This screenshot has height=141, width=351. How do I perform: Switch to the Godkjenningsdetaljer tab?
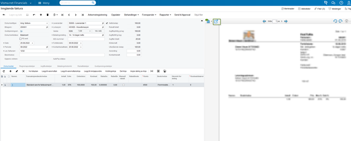[103, 66]
